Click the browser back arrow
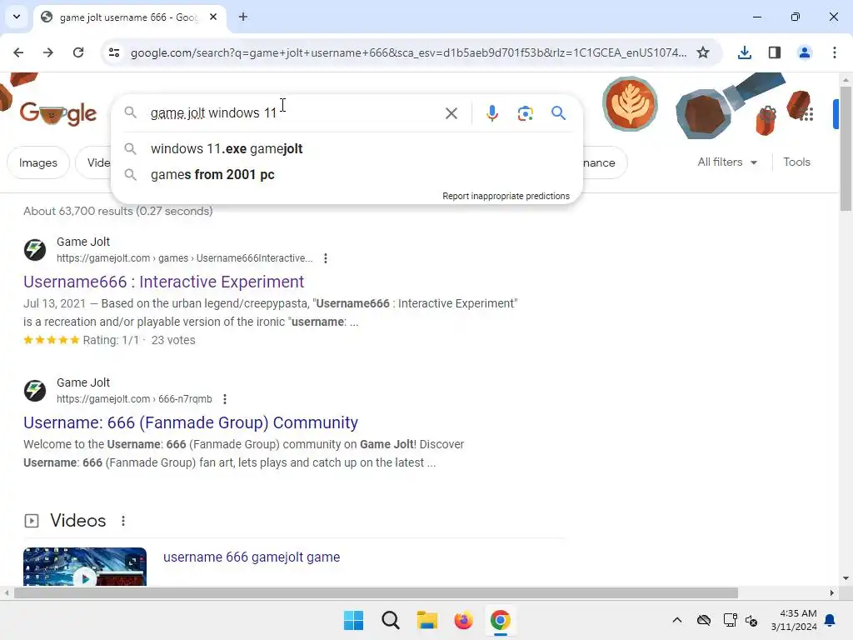 click(18, 52)
